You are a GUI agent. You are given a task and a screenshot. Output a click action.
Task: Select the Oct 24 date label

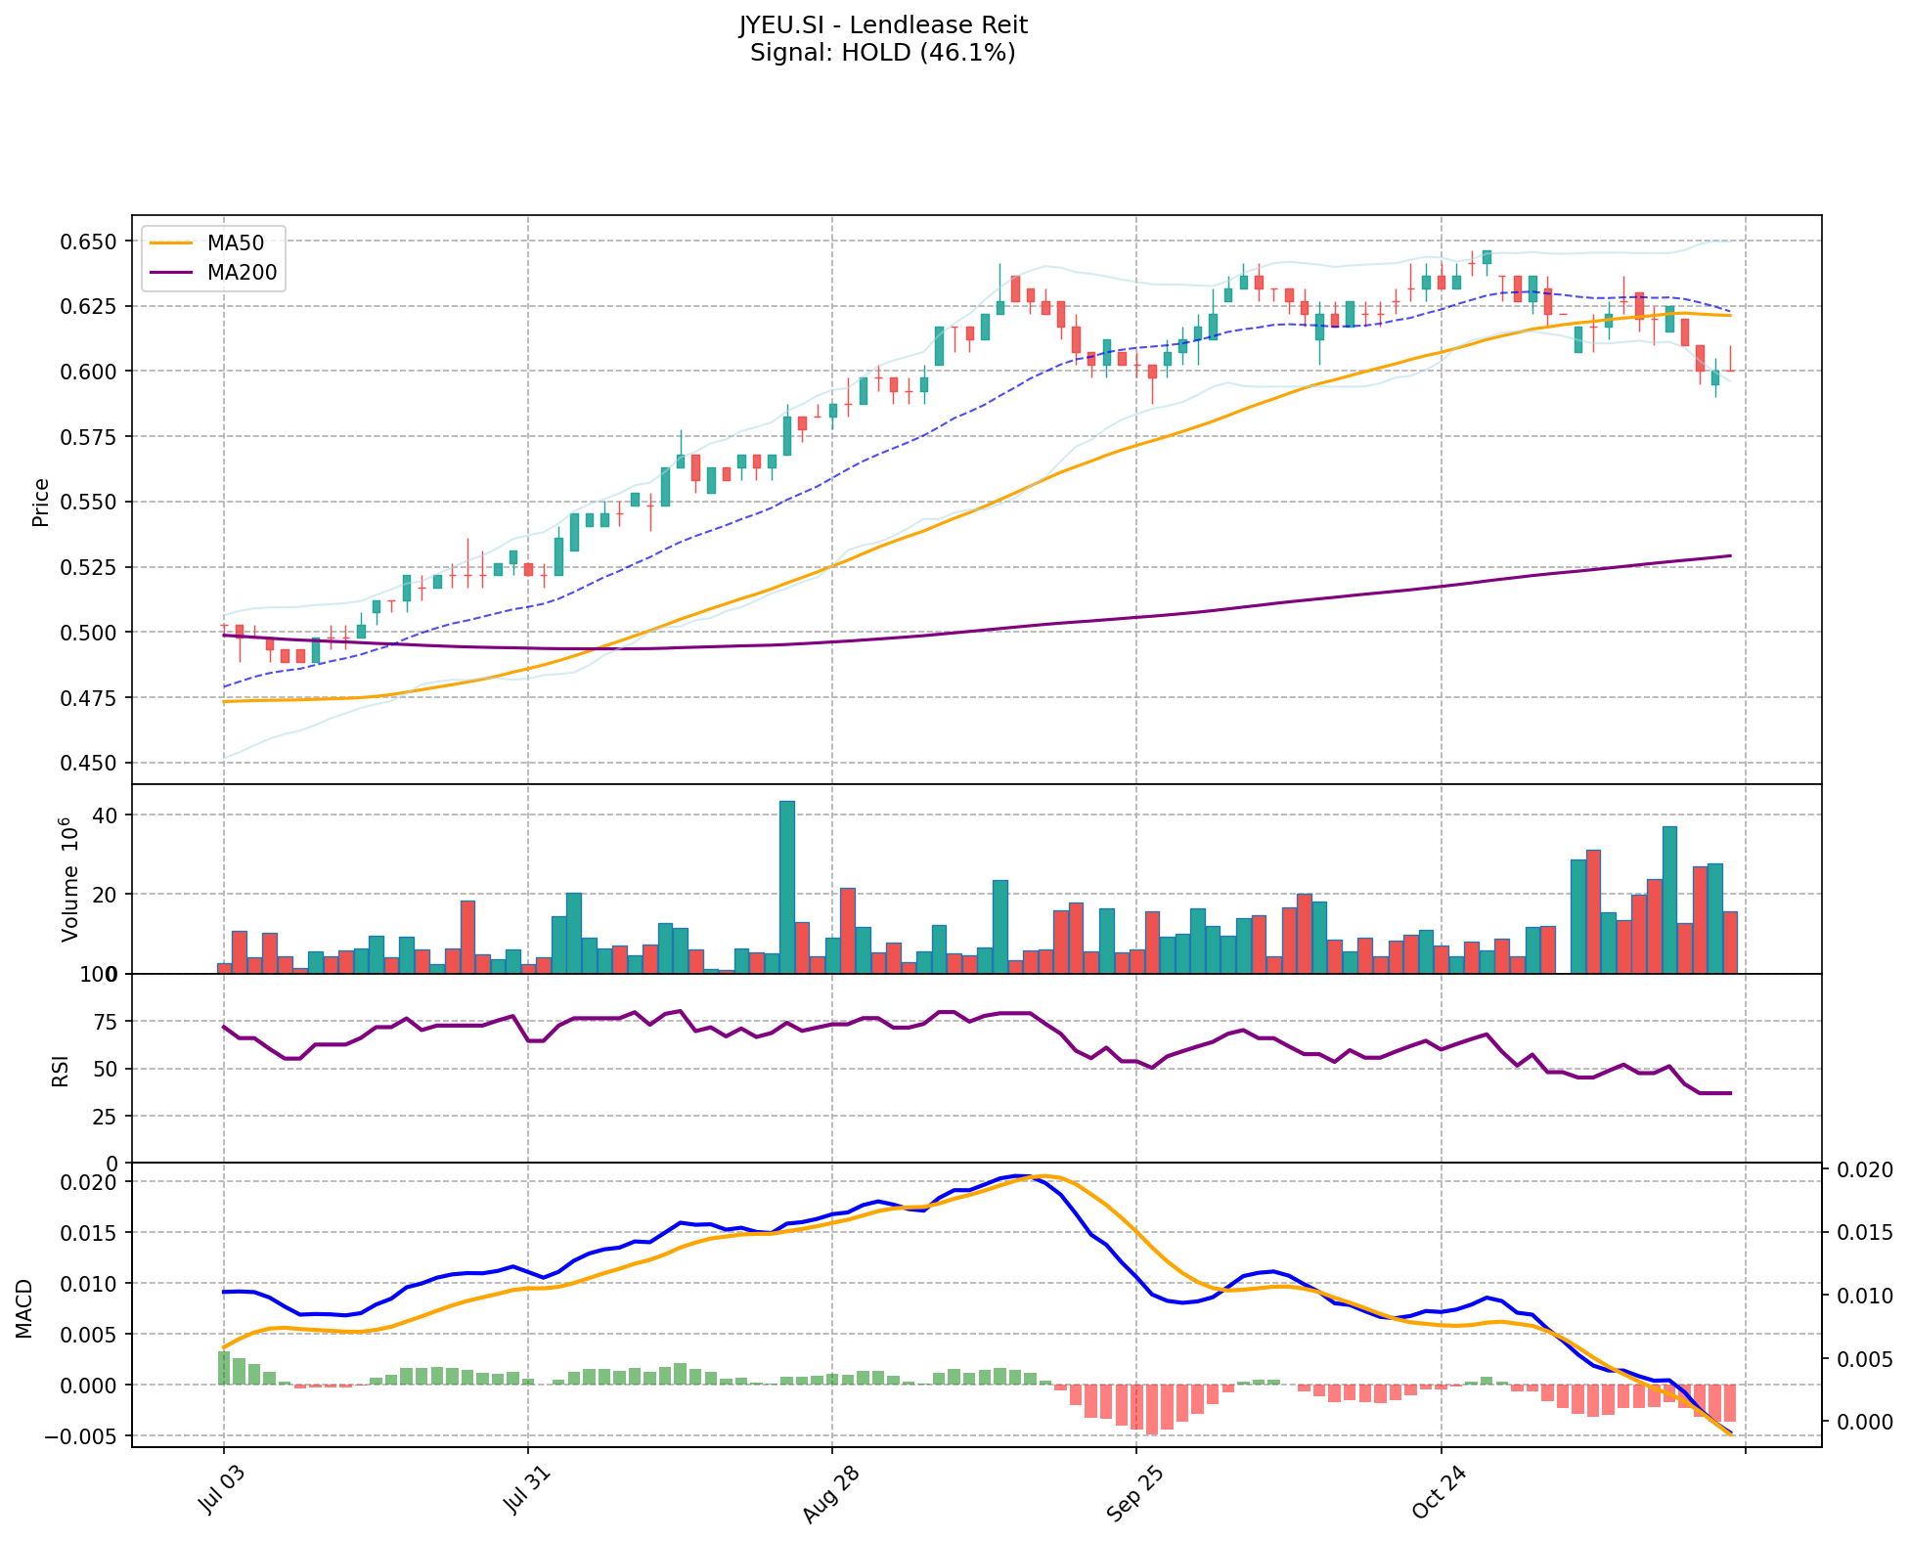tap(1438, 1494)
